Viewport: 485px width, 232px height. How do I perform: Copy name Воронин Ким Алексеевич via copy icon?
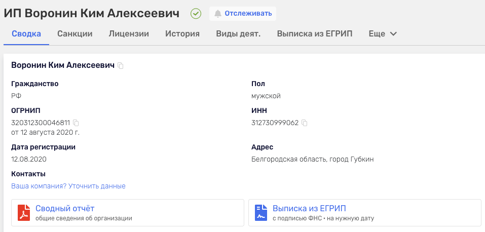tap(121, 65)
